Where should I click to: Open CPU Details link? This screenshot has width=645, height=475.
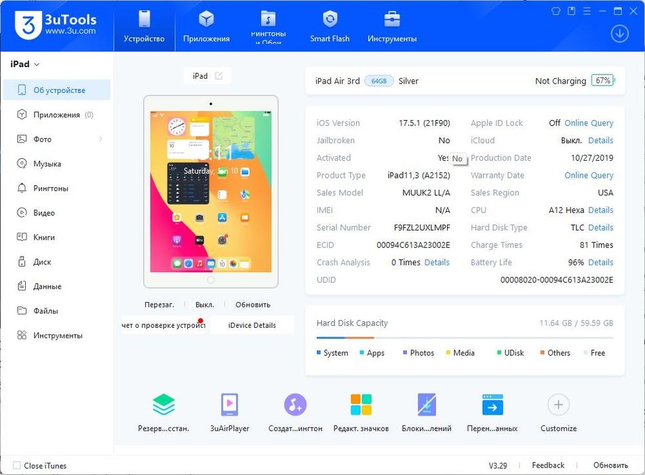click(x=600, y=210)
